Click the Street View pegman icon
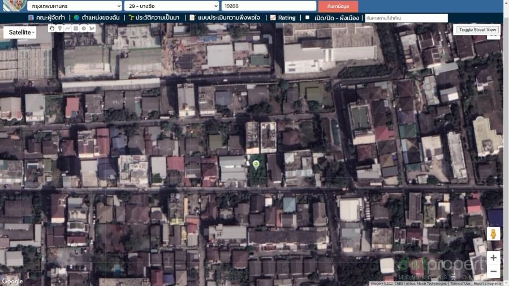This screenshot has height=286, width=509. tap(493, 234)
